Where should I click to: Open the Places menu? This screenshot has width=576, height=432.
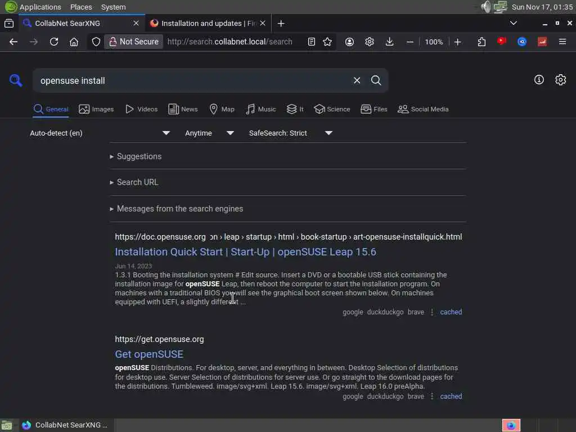point(81,7)
